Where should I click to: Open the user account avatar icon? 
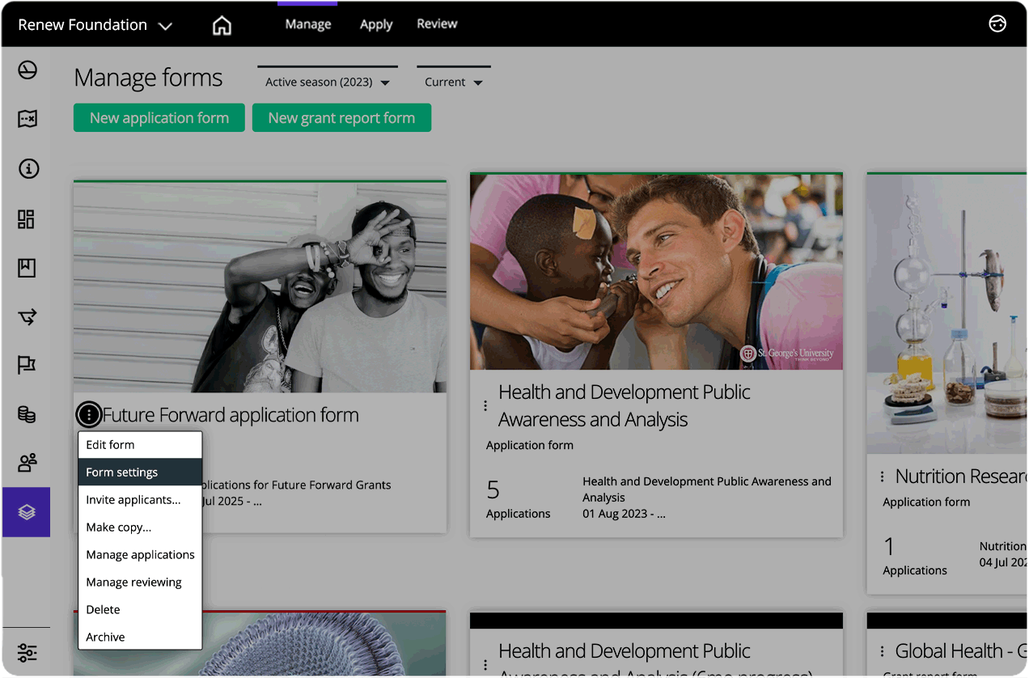click(997, 24)
